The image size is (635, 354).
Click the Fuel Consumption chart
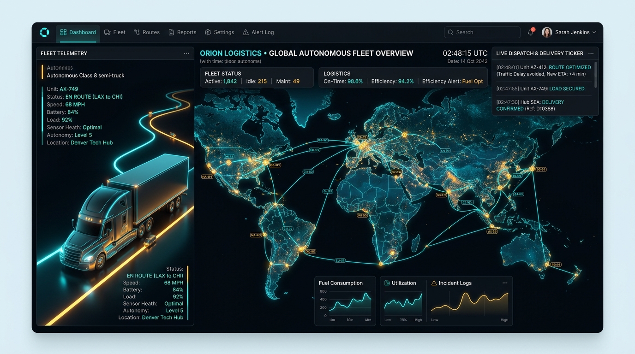click(x=350, y=304)
